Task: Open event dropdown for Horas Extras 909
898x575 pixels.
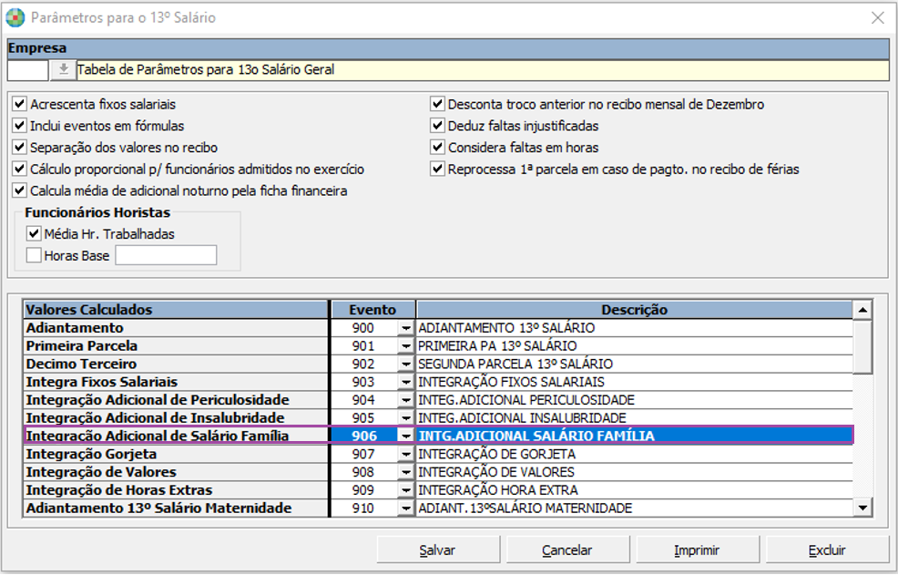Action: click(406, 490)
